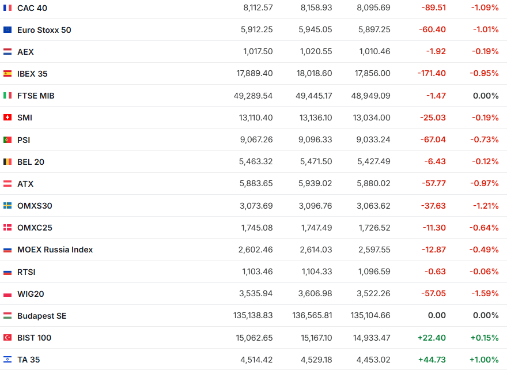
Task: Select OMXC25 low value 1,726.52
Action: [x=374, y=228]
